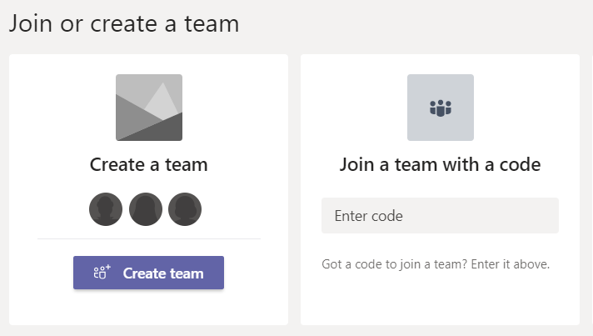Click the 'Create a team' card title
593x336 pixels.
(x=148, y=165)
